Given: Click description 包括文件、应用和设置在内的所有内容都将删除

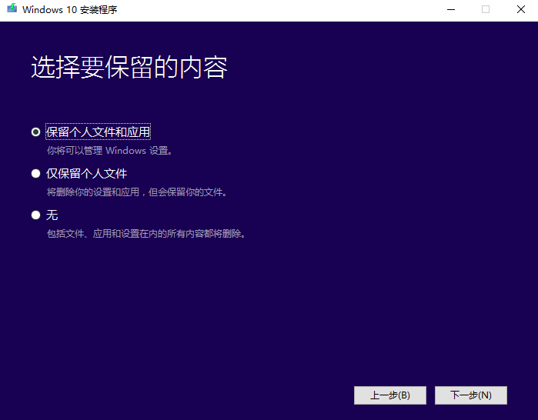Looking at the screenshot, I should tap(145, 234).
